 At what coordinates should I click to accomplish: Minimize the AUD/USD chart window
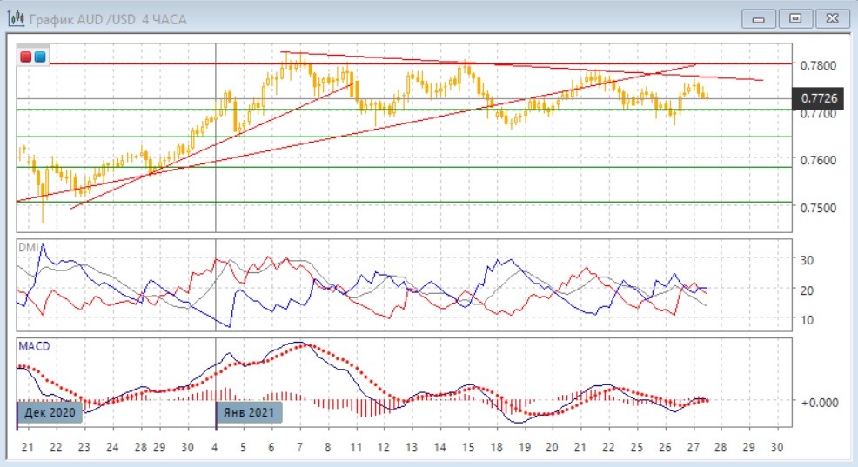click(x=759, y=18)
